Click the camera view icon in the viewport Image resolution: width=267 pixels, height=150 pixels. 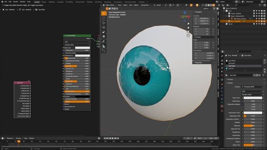188,32
